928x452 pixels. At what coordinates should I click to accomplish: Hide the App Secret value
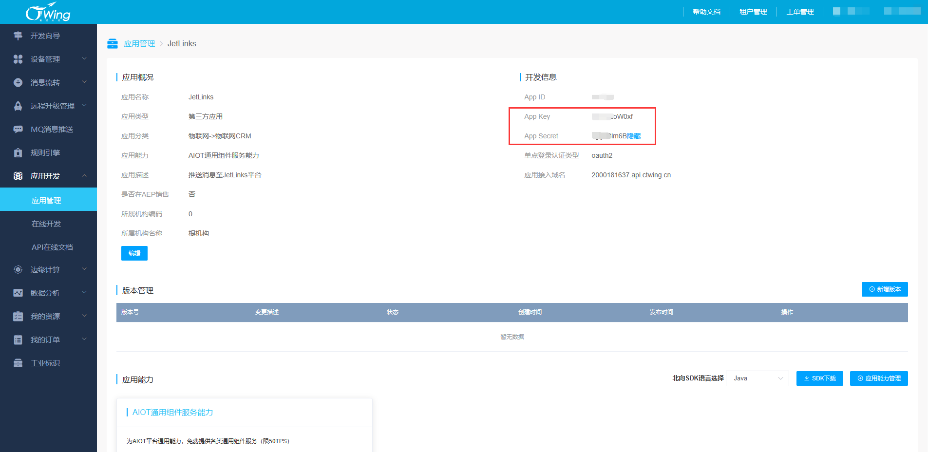click(x=634, y=136)
